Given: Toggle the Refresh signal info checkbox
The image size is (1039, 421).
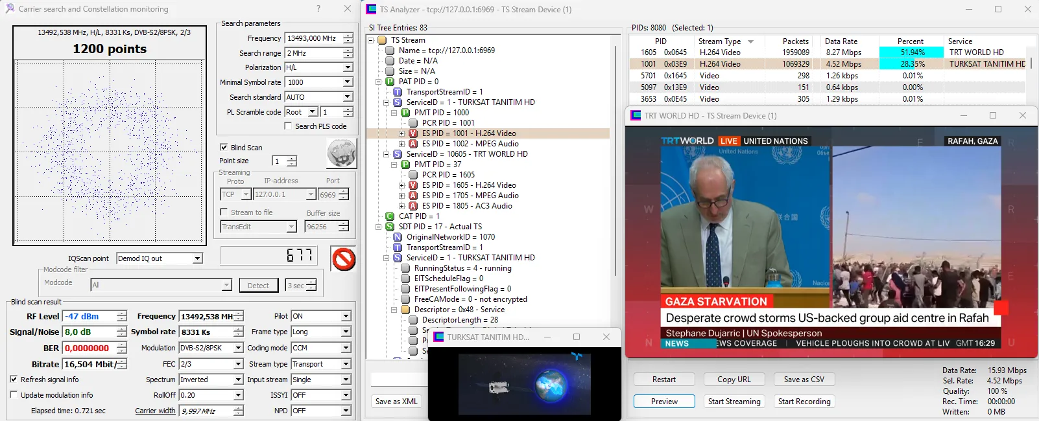Looking at the screenshot, I should [14, 380].
